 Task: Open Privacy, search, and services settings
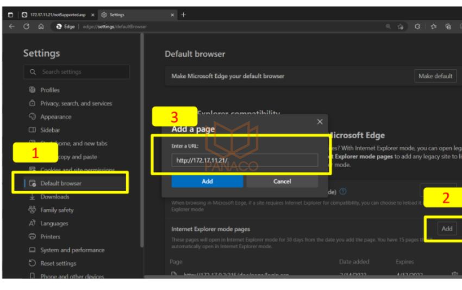pos(76,103)
